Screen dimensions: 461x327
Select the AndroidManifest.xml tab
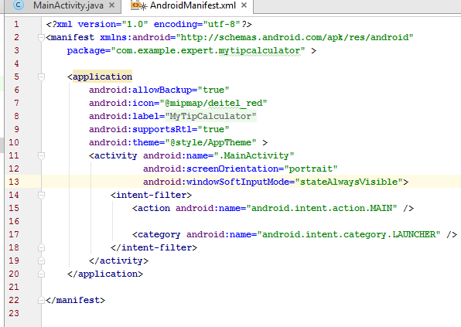193,5
